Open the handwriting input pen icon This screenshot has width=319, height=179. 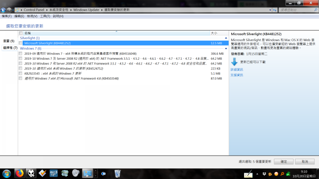pyautogui.click(x=249, y=174)
